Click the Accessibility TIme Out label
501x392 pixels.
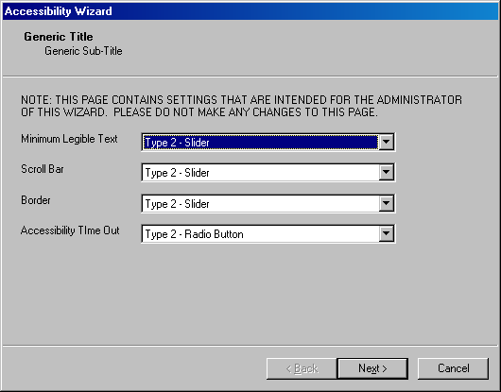pos(70,230)
